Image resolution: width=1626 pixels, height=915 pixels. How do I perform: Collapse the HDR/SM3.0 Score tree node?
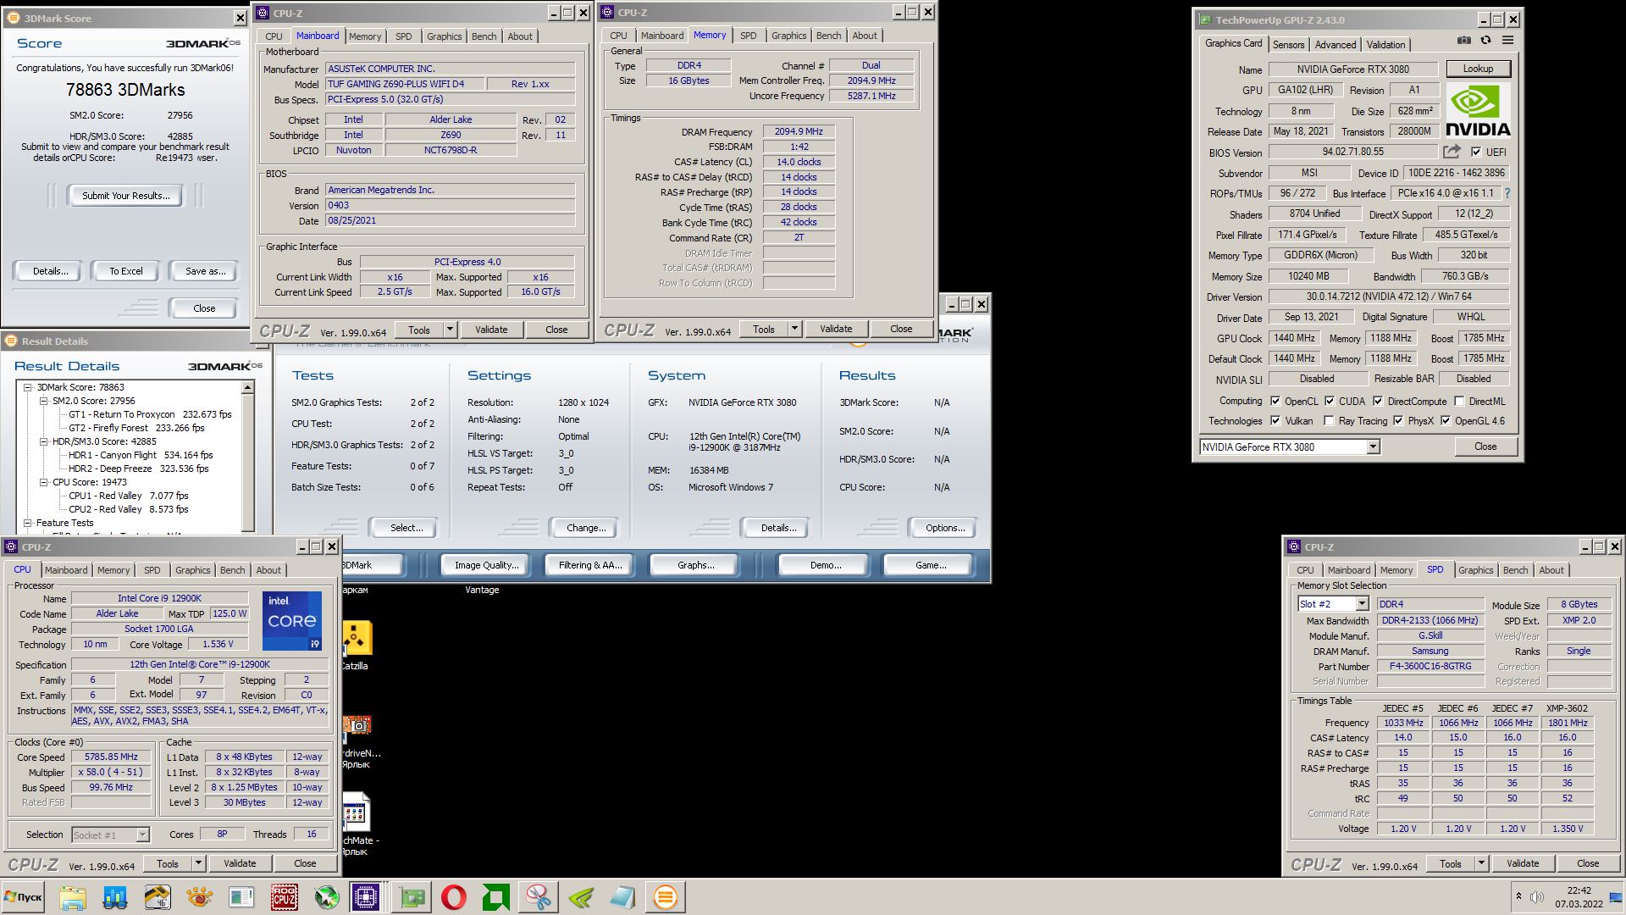pyautogui.click(x=44, y=441)
